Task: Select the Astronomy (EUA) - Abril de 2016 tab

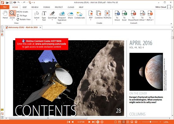Action: tap(23, 28)
